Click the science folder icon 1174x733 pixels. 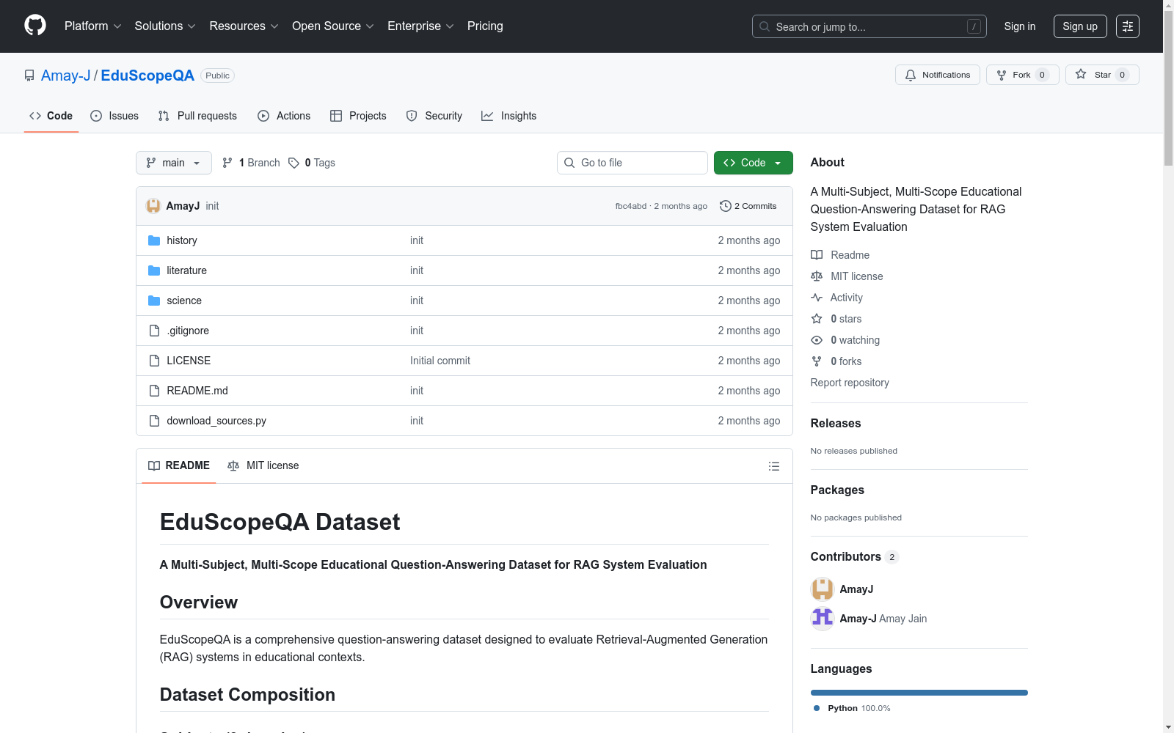(x=154, y=301)
